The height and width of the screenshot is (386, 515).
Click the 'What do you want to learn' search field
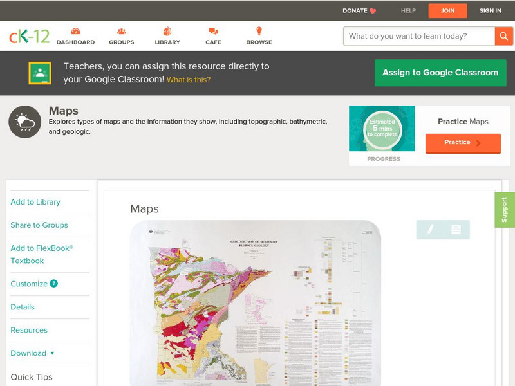(x=419, y=36)
